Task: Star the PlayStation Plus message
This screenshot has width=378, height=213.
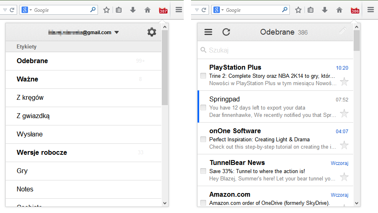Action: click(344, 81)
